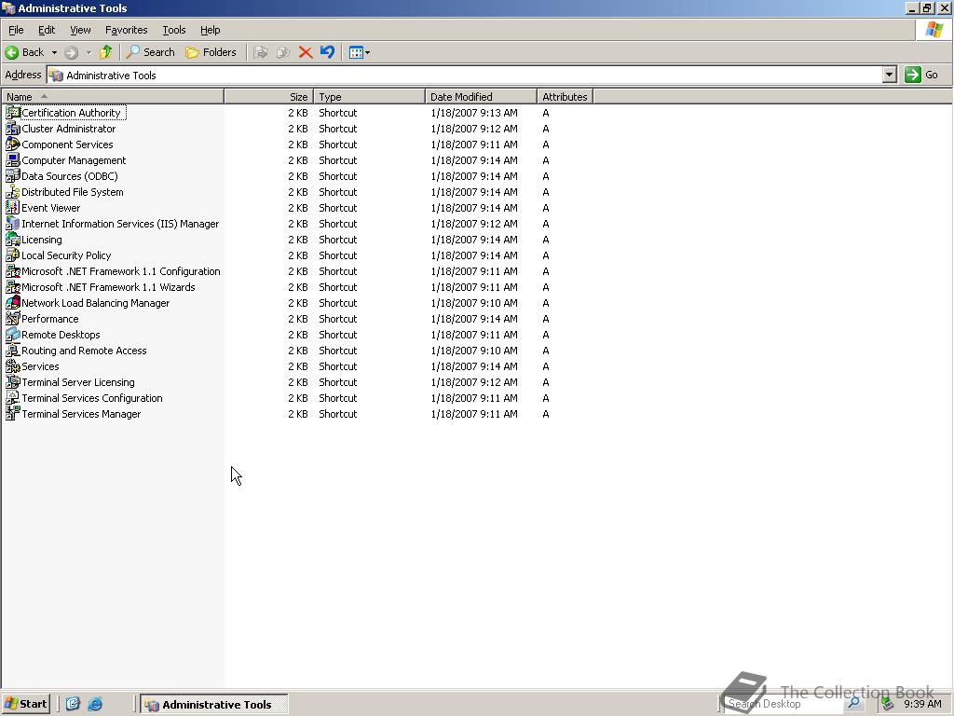This screenshot has width=954, height=716.
Task: Open the Edit menu
Action: pyautogui.click(x=47, y=30)
